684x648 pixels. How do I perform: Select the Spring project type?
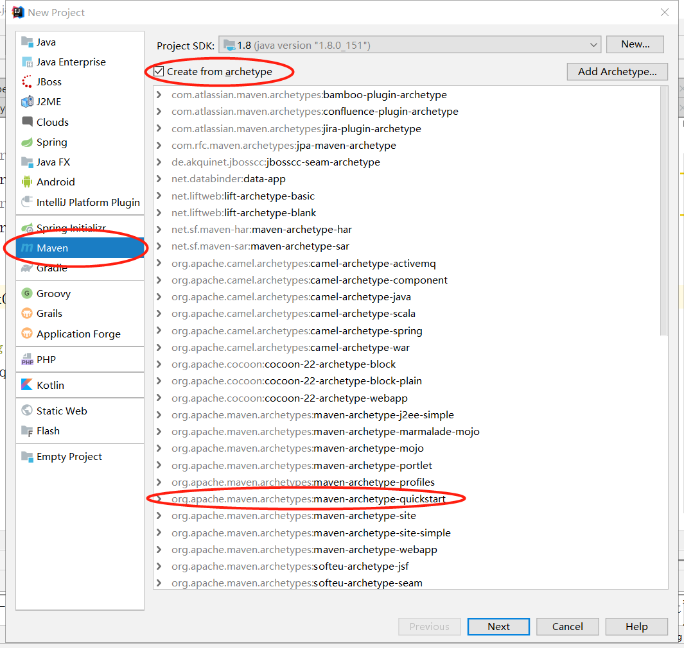click(80, 142)
